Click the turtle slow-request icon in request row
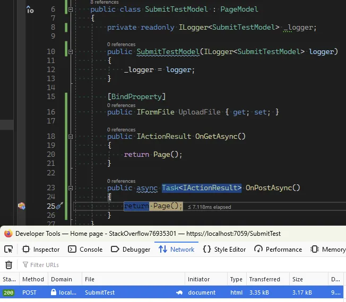Screen dimensions: 346x302 pos(179,292)
